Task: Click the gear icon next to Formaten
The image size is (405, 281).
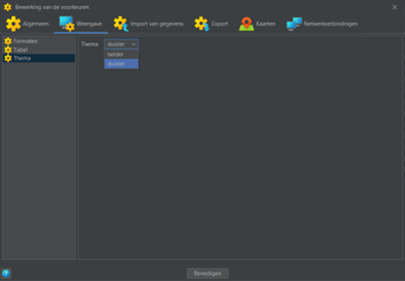Action: click(8, 41)
